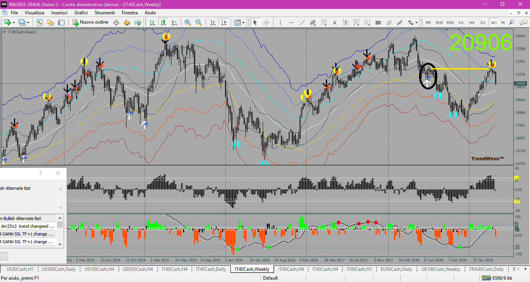Open the crosshair target data window icon
Viewport: 530px width, 282px height.
coord(116,22)
